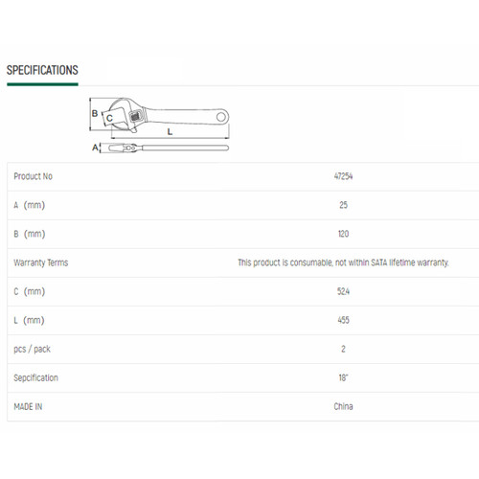Select the Product No row label

coord(33,176)
